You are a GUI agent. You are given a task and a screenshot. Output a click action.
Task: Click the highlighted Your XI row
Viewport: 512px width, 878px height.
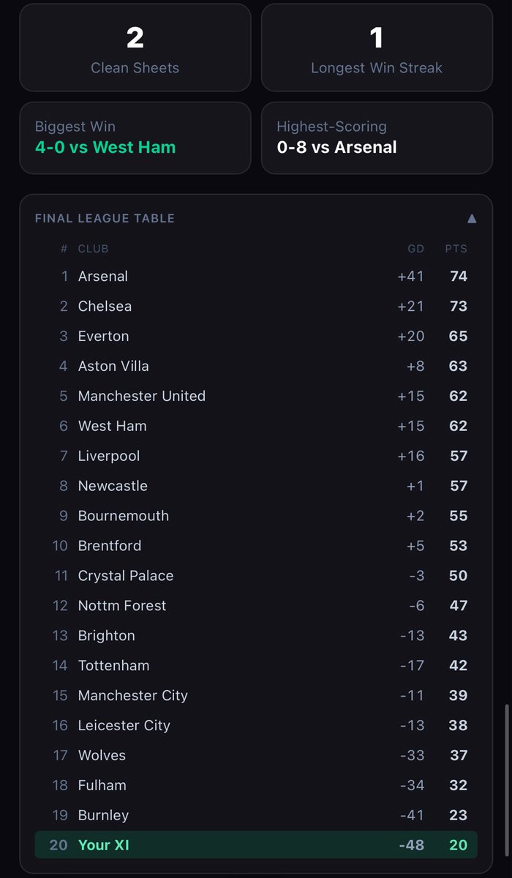click(256, 845)
